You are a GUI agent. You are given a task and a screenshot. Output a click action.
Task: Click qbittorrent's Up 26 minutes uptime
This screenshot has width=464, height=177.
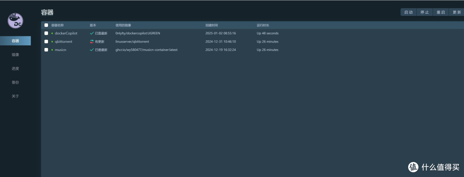click(268, 42)
